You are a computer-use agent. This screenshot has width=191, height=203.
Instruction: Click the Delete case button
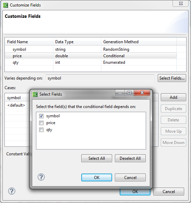tap(174, 120)
